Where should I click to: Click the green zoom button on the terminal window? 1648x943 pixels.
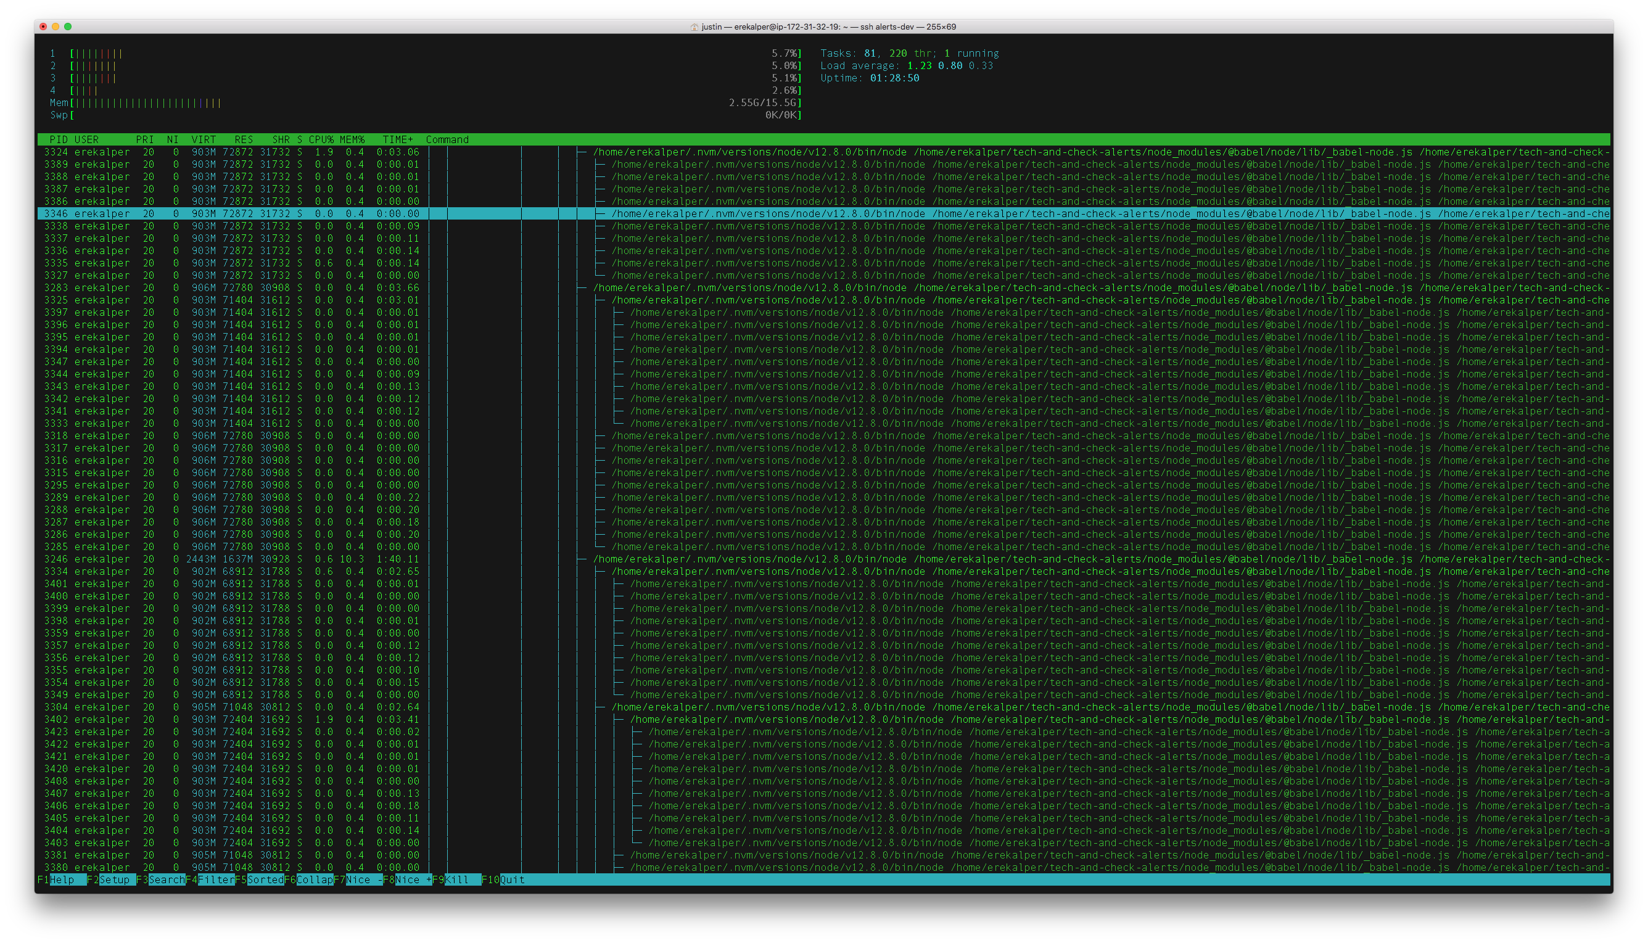[67, 27]
